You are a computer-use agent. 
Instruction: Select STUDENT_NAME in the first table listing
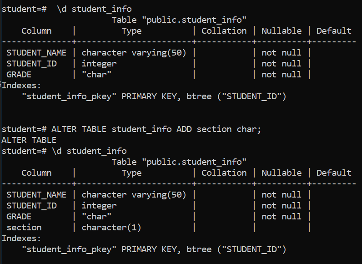(x=36, y=53)
